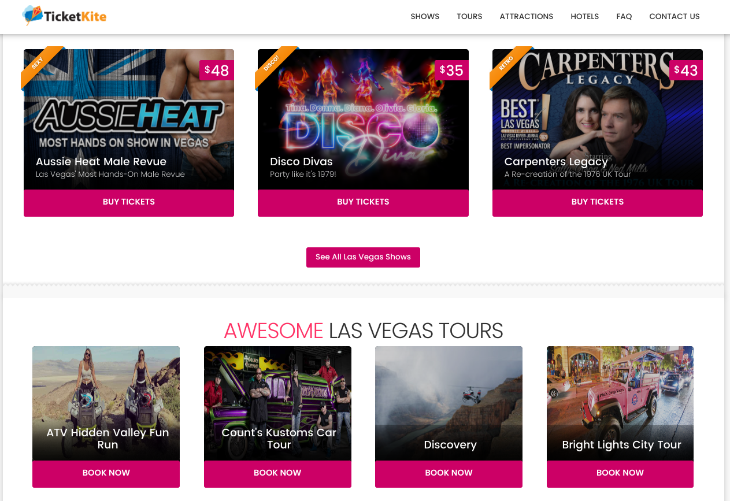The height and width of the screenshot is (501, 730).
Task: Book the ATV Hidden Valley Fun Run
Action: [x=106, y=473]
